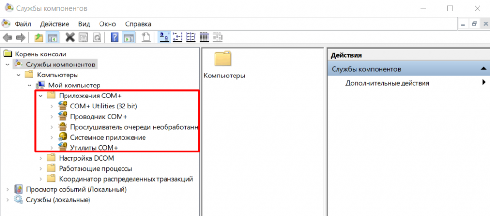Open the Вид menu
The width and height of the screenshot is (490, 216).
point(84,24)
